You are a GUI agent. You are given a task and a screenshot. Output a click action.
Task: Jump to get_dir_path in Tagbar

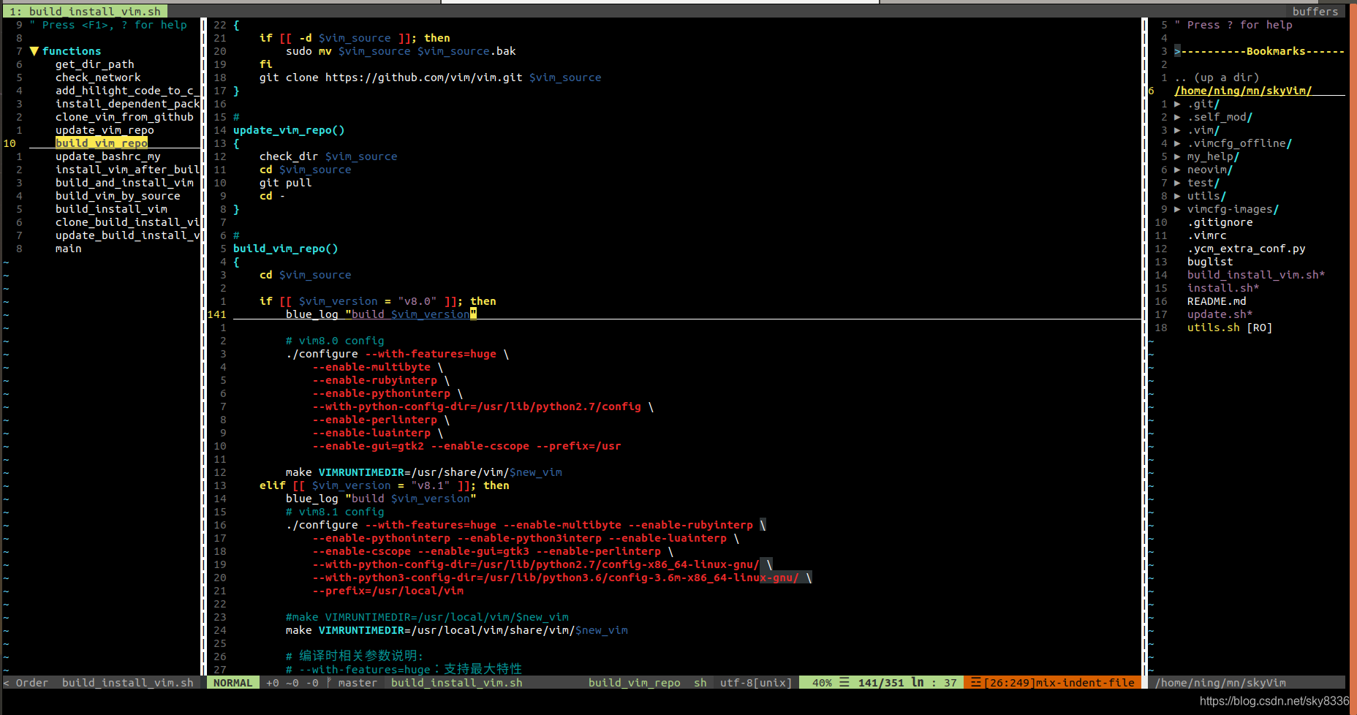pyautogui.click(x=95, y=64)
